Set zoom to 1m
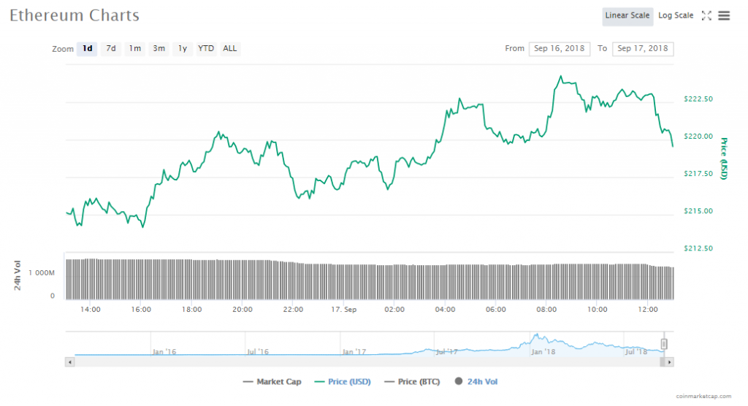Screen dimensions: 748x406 click(134, 49)
